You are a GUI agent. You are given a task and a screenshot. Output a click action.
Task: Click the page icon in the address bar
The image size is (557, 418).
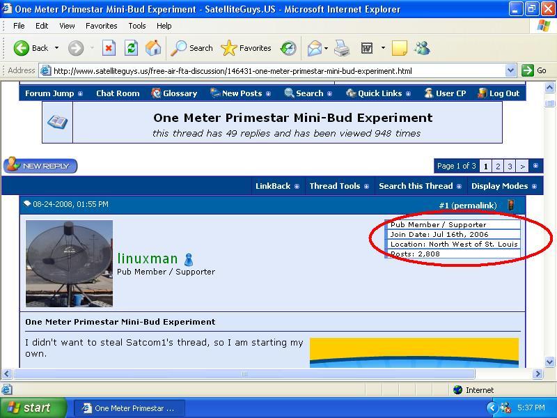46,70
